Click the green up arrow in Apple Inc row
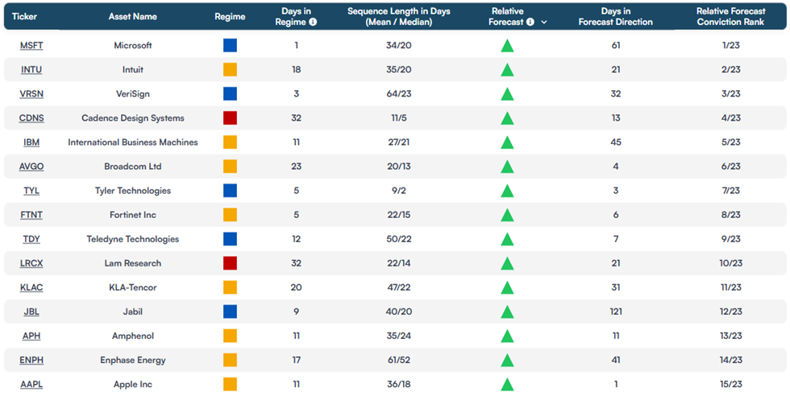The width and height of the screenshot is (790, 396). click(x=507, y=385)
